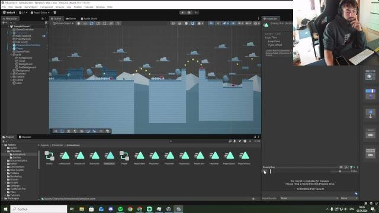Open the Character folder in Project tree

coord(16,151)
